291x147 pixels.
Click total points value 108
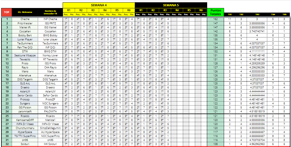(215, 144)
